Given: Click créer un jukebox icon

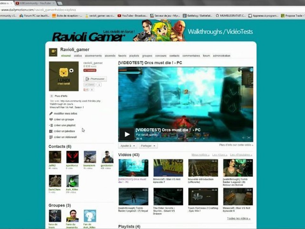Looking at the screenshot, I should click(x=51, y=131).
